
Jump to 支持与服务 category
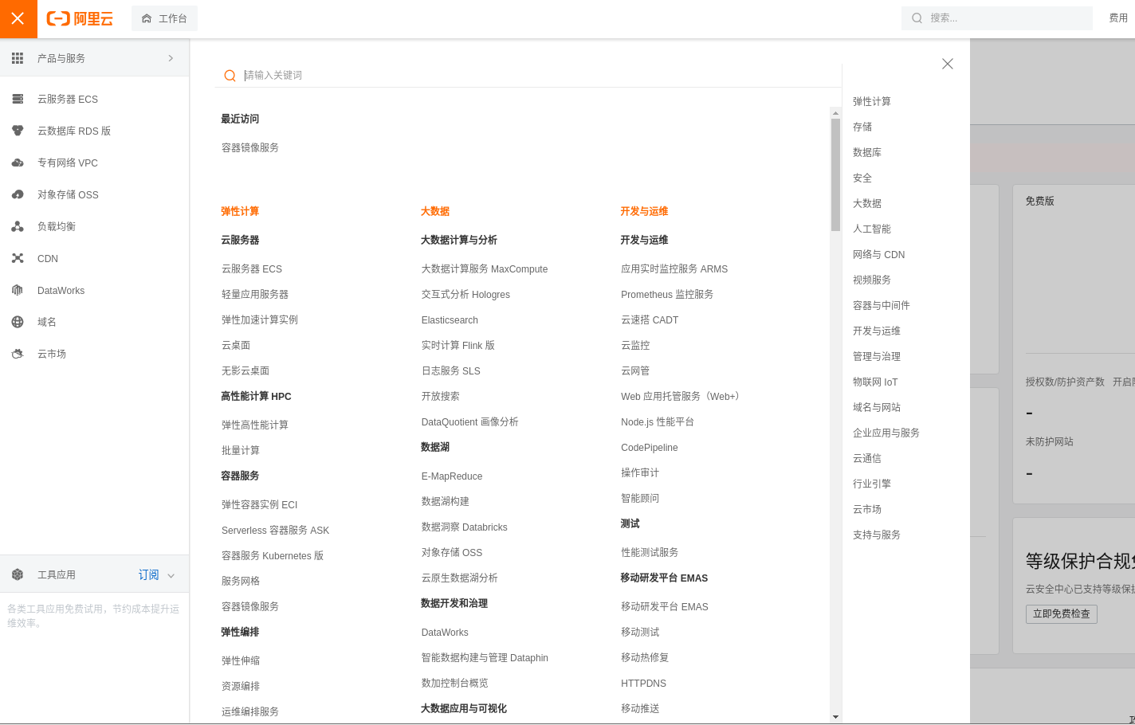[x=877, y=535]
